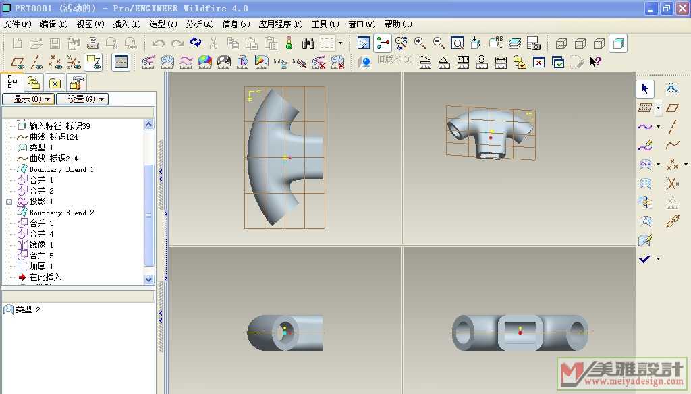Click the draft analysis icon
The width and height of the screenshot is (691, 394).
[243, 61]
